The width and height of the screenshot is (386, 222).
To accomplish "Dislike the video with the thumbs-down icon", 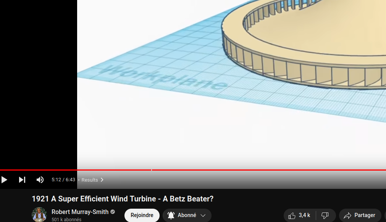I will pos(325,216).
